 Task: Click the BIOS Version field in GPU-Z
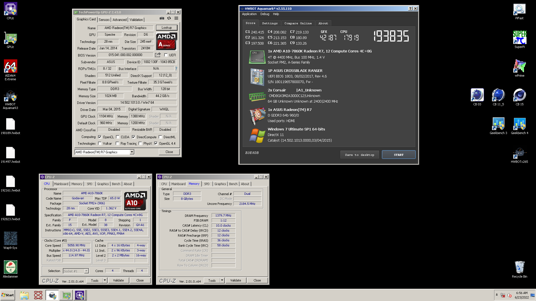(x=125, y=55)
